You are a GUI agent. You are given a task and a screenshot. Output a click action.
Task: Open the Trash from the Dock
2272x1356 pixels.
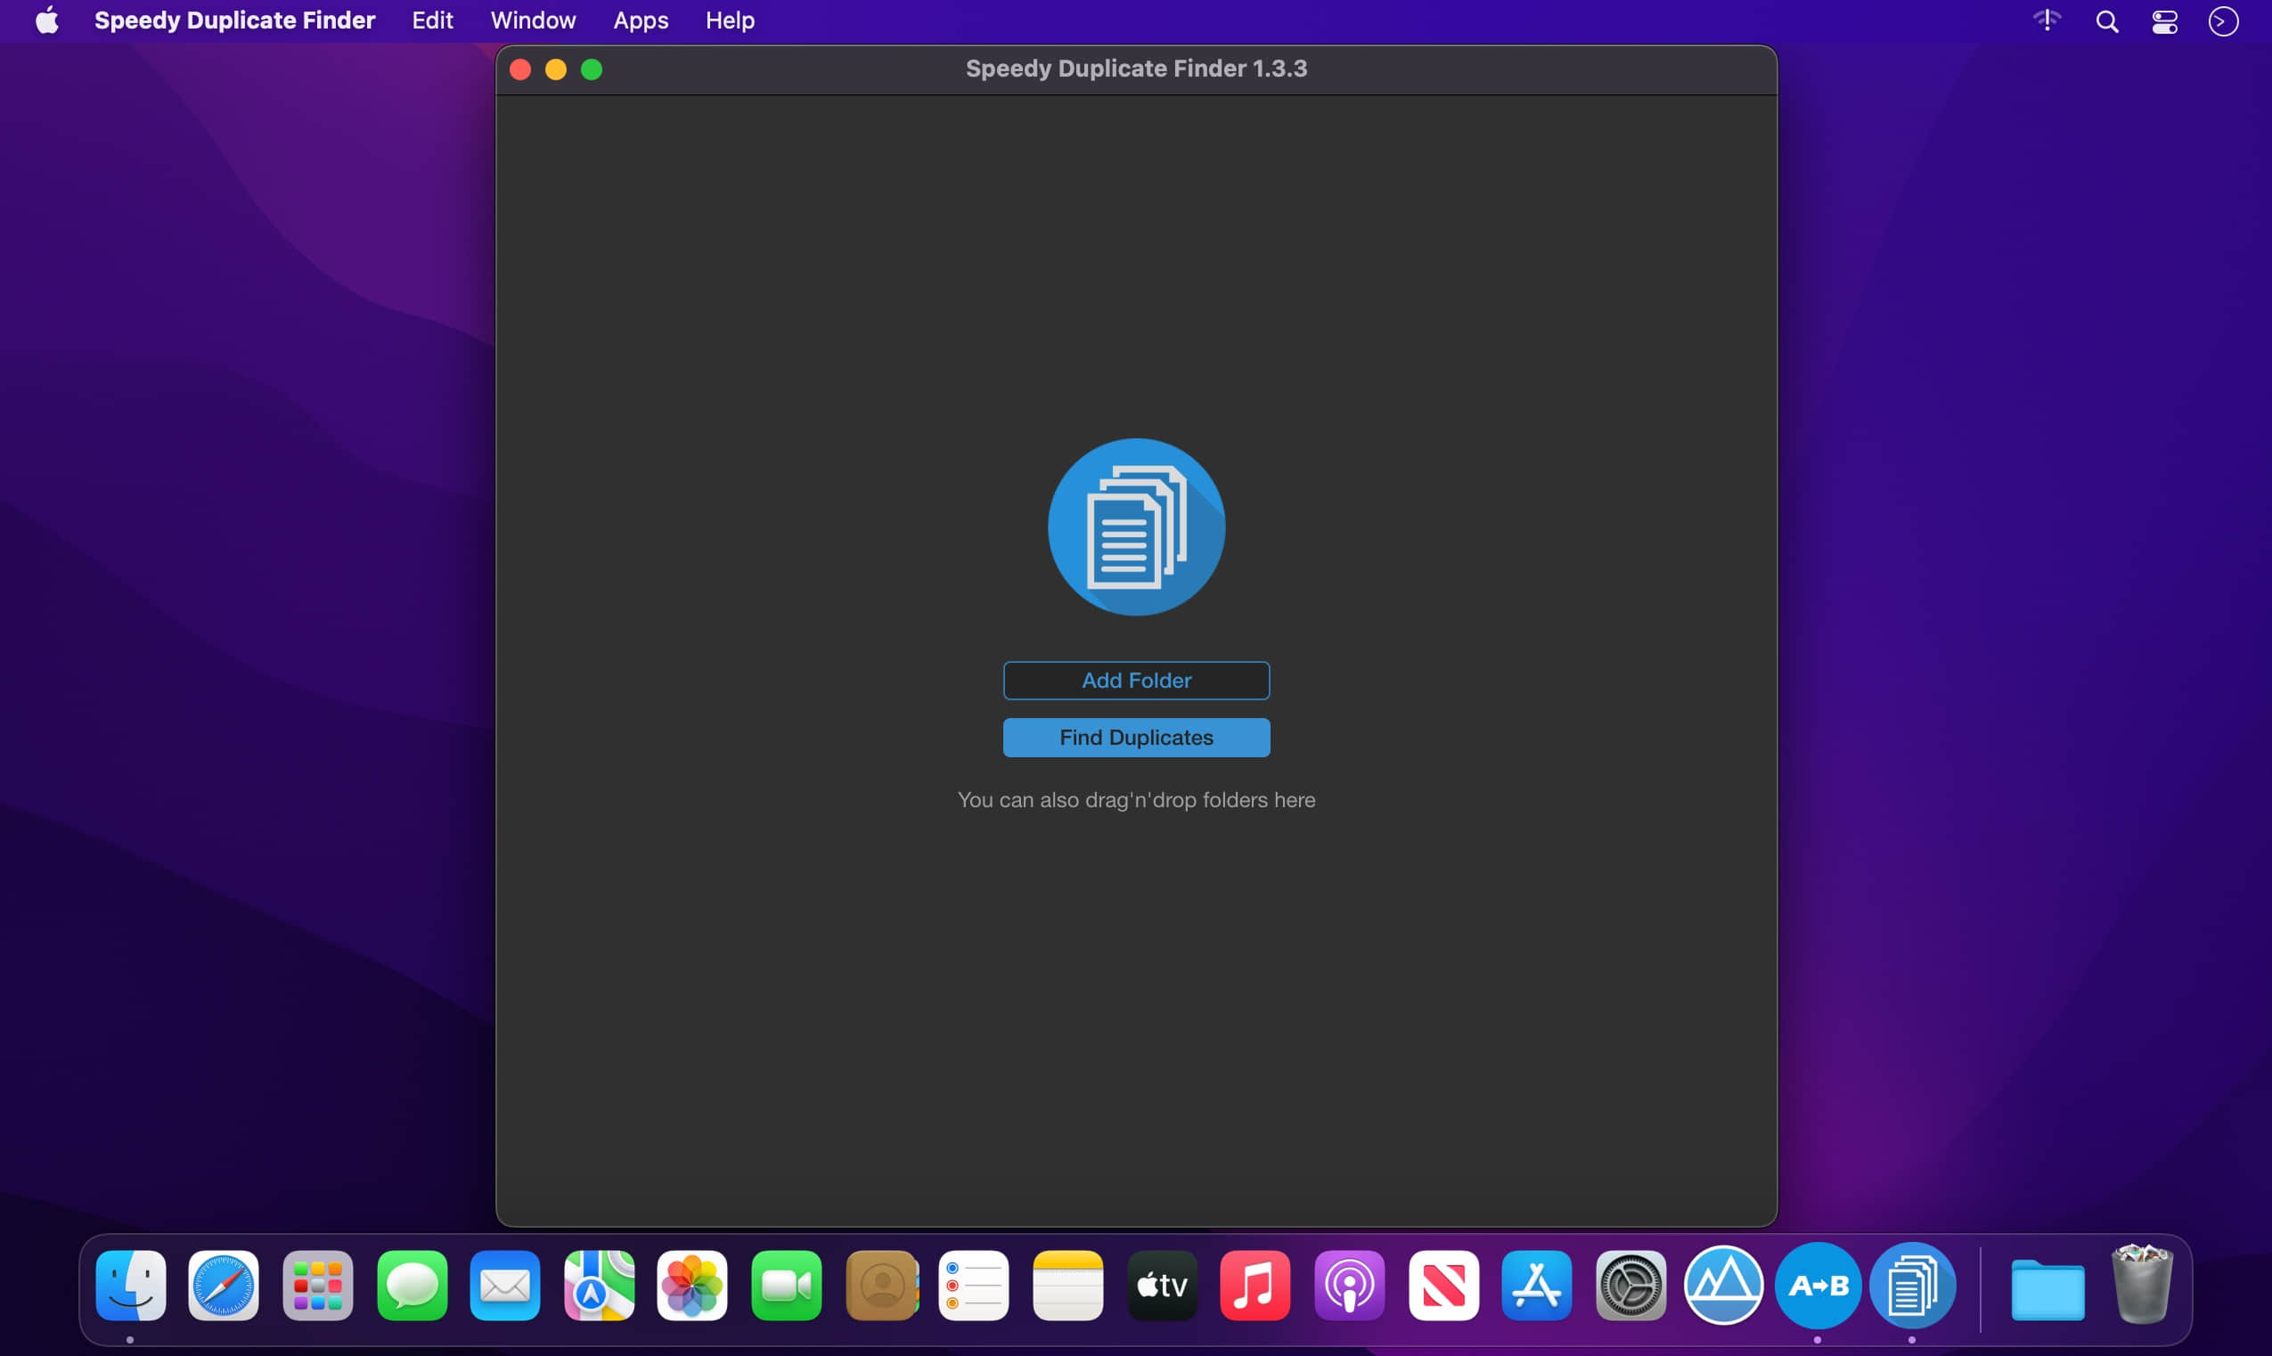(2141, 1284)
